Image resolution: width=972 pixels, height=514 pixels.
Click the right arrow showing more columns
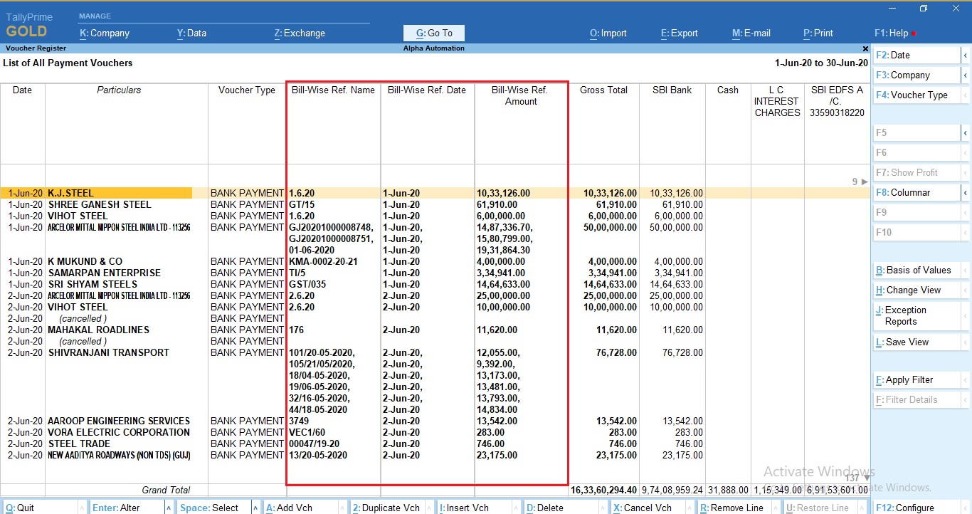(865, 182)
